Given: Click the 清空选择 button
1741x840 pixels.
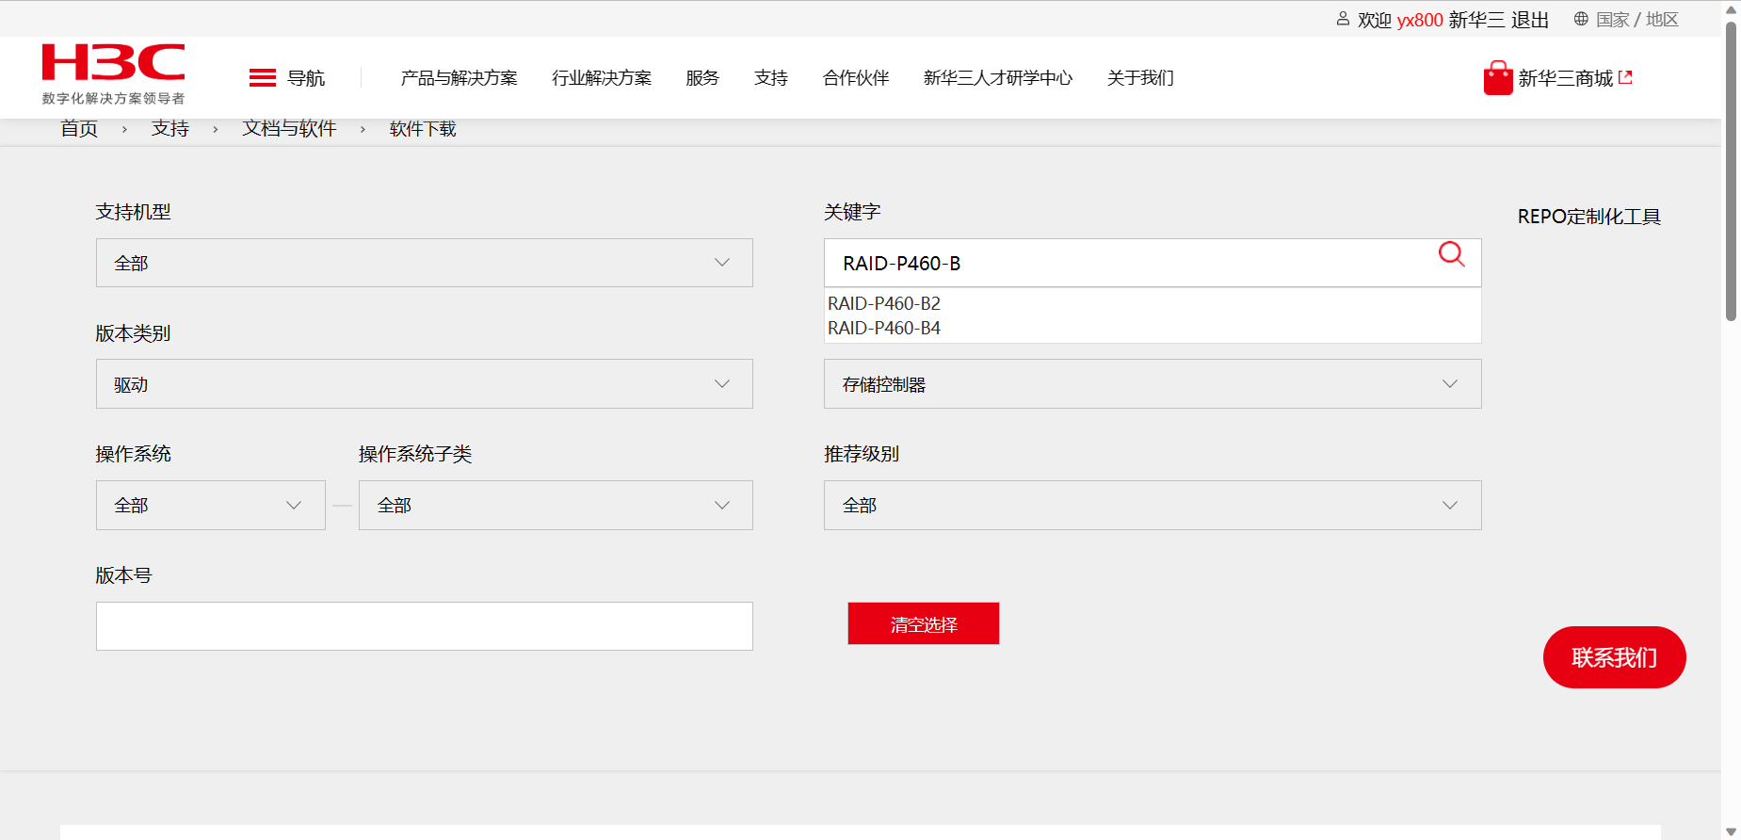Looking at the screenshot, I should click(x=923, y=624).
